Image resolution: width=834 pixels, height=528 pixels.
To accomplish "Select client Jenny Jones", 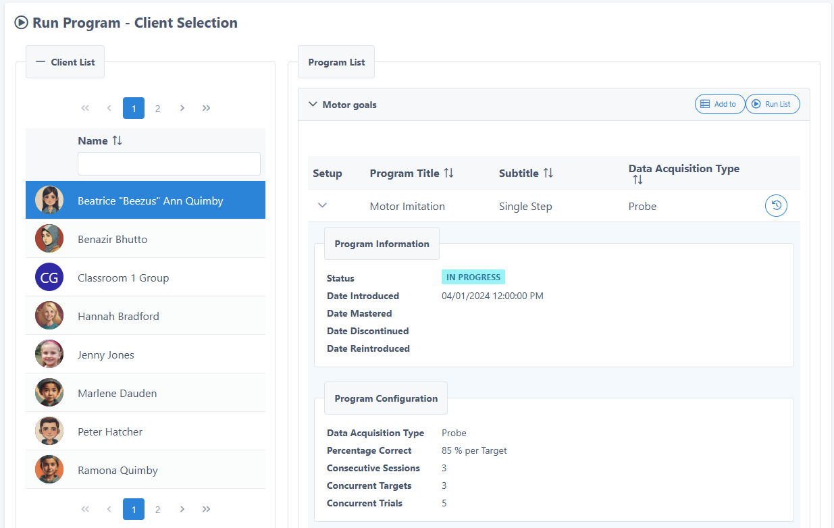I will (x=145, y=354).
